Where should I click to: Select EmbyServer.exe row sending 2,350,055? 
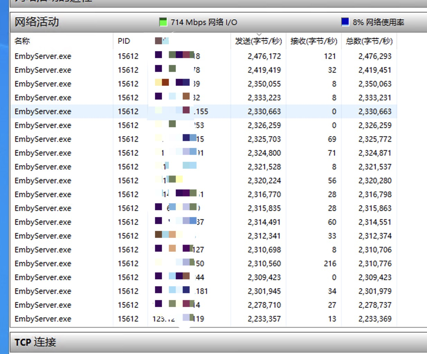[x=203, y=84]
